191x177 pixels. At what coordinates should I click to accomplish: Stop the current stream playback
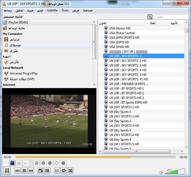(x=24, y=170)
